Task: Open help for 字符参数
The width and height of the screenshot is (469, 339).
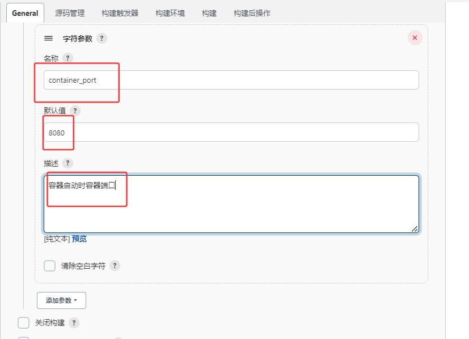Action: click(x=102, y=38)
